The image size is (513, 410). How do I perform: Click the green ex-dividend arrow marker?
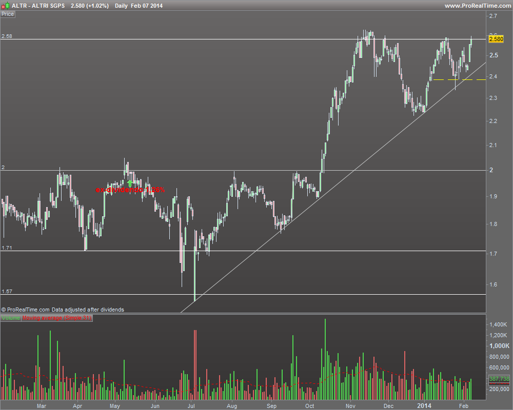(130, 183)
